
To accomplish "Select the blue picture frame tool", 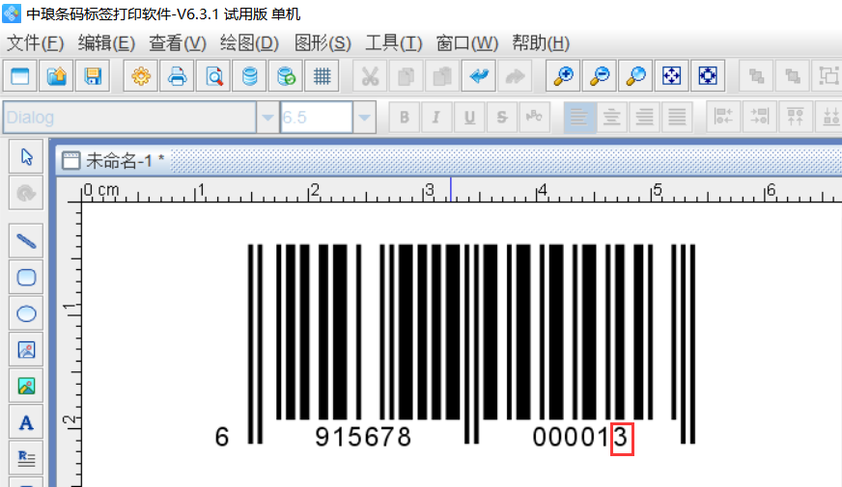I will pos(26,350).
